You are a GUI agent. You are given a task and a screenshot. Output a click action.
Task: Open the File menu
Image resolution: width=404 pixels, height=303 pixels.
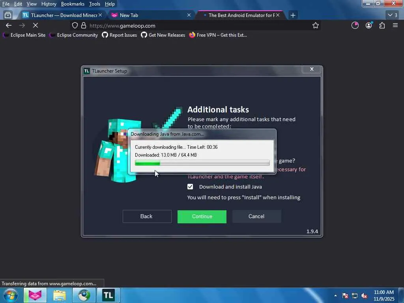pyautogui.click(x=6, y=4)
